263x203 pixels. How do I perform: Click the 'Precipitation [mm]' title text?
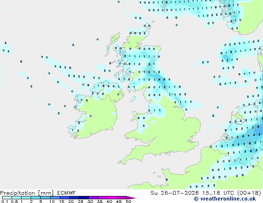tap(27, 193)
